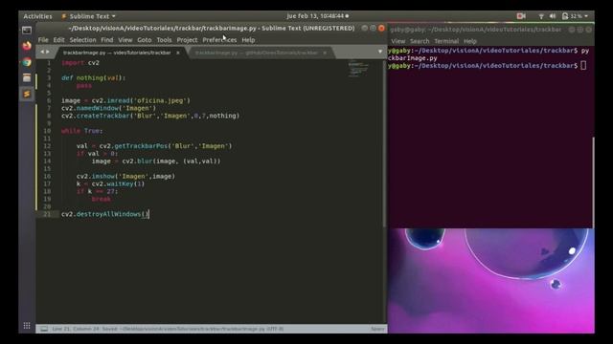
Task: Click the terminal vertical scrollbar
Action: click(x=593, y=183)
